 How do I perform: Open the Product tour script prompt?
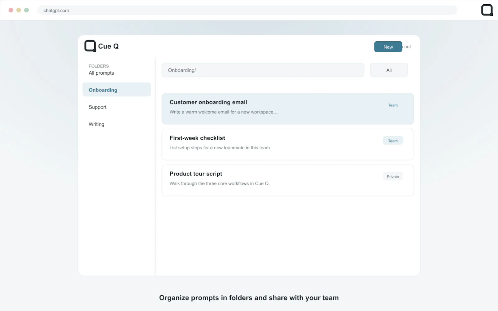pos(288,180)
